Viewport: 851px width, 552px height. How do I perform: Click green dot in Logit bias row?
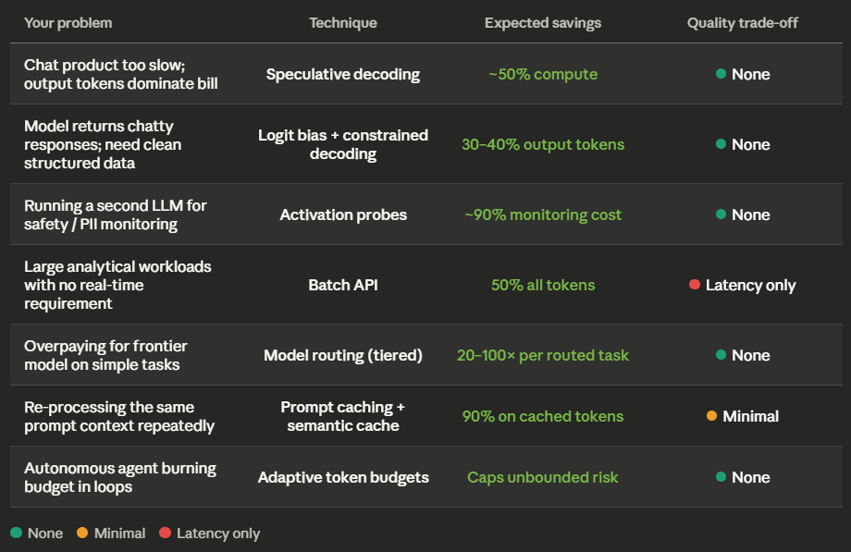click(721, 144)
